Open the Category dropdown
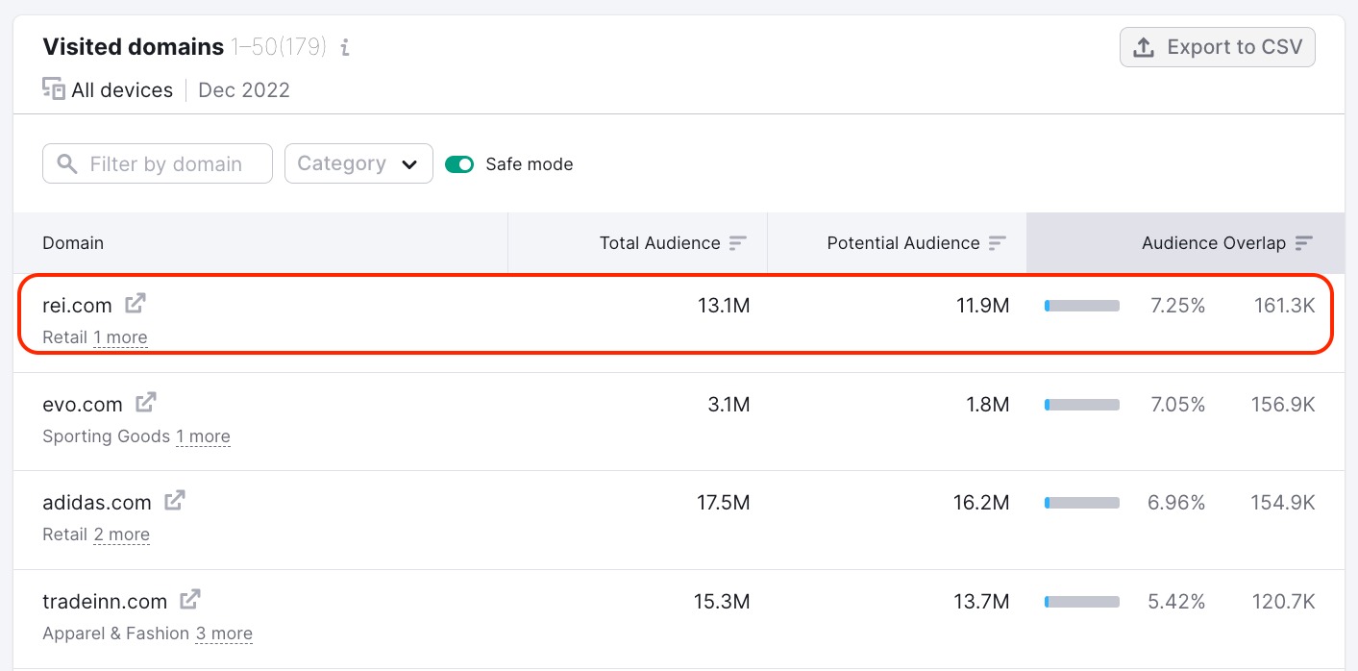Screen dimensions: 1358x671 (x=358, y=163)
